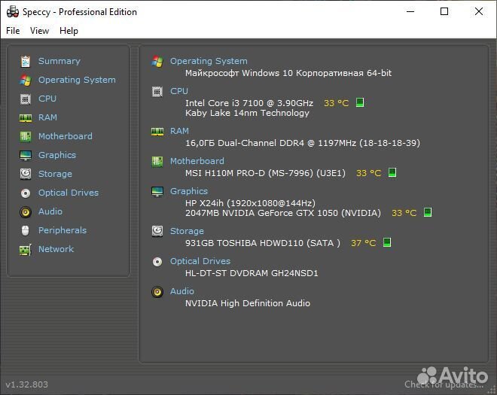Click the HP X24ih monitor text

251,203
